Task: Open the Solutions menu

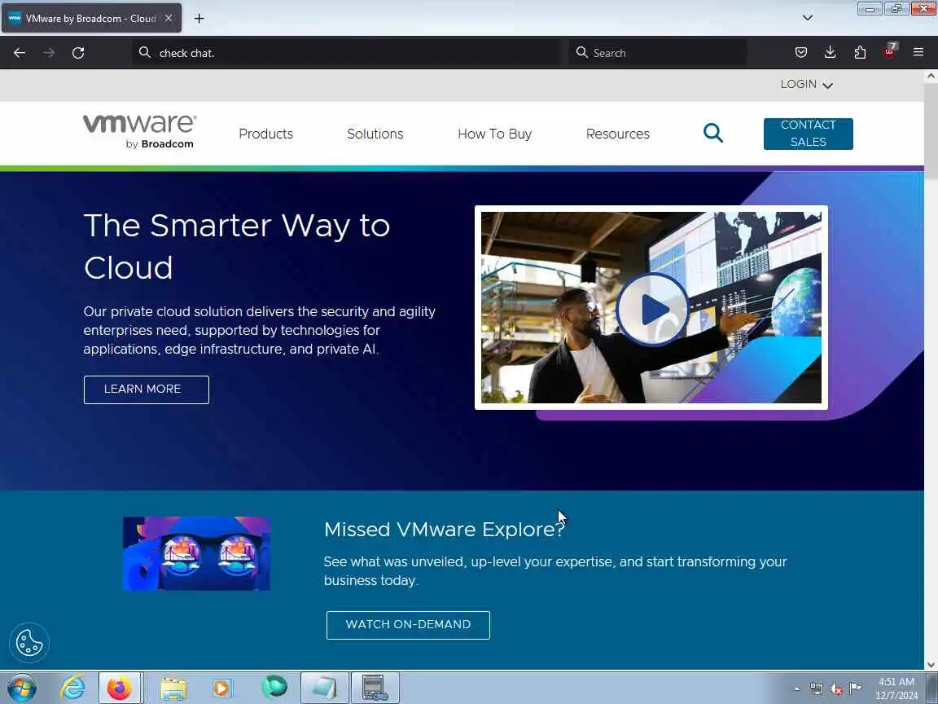Action: (x=375, y=134)
